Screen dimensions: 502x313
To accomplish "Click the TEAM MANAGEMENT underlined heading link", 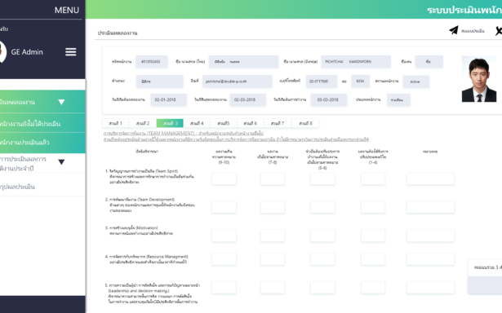I will point(184,133).
